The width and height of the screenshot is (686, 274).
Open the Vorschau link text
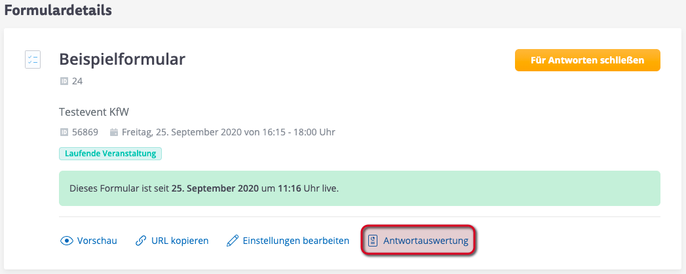tap(97, 241)
